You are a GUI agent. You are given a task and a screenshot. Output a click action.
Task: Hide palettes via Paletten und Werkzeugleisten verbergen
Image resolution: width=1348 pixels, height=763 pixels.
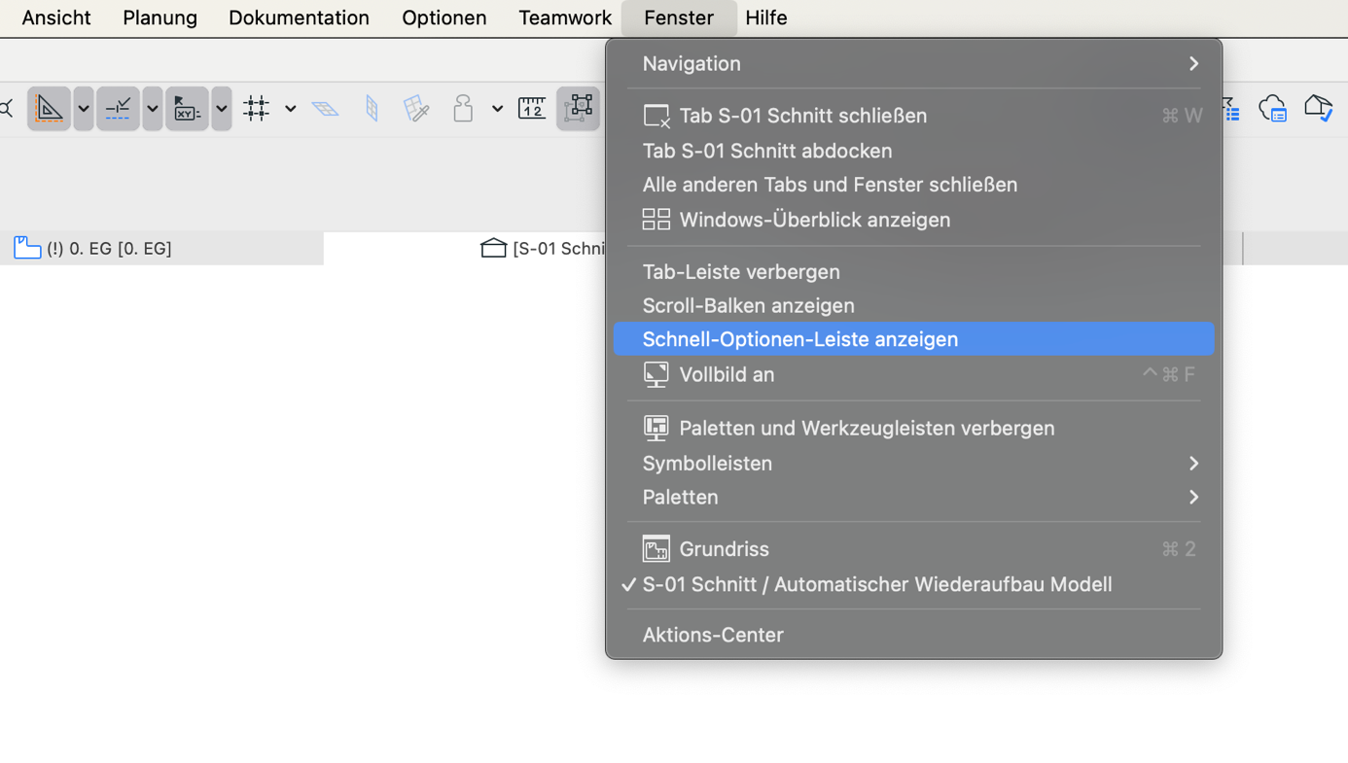coord(914,428)
